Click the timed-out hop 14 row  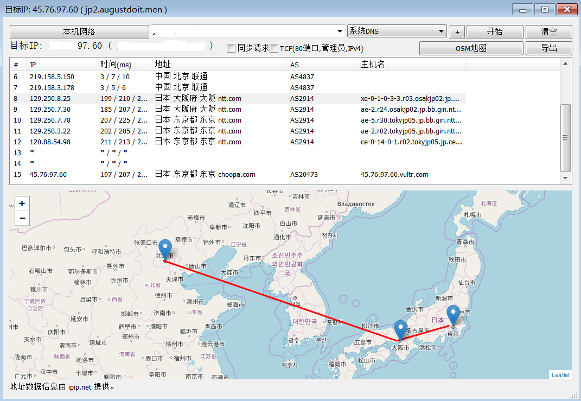(x=238, y=163)
